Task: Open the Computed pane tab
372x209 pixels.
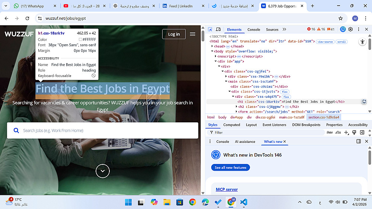Action: pos(231,125)
